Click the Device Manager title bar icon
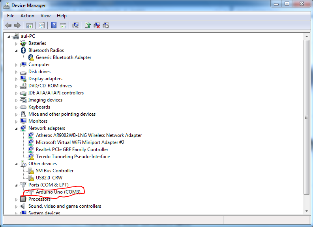The height and width of the screenshot is (227, 313). click(6, 6)
